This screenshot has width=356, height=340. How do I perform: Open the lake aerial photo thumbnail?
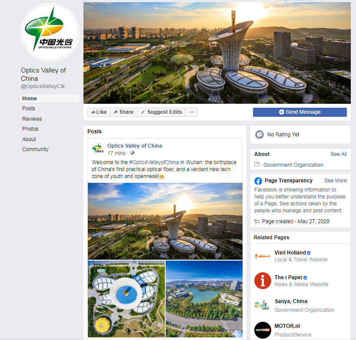(x=204, y=299)
